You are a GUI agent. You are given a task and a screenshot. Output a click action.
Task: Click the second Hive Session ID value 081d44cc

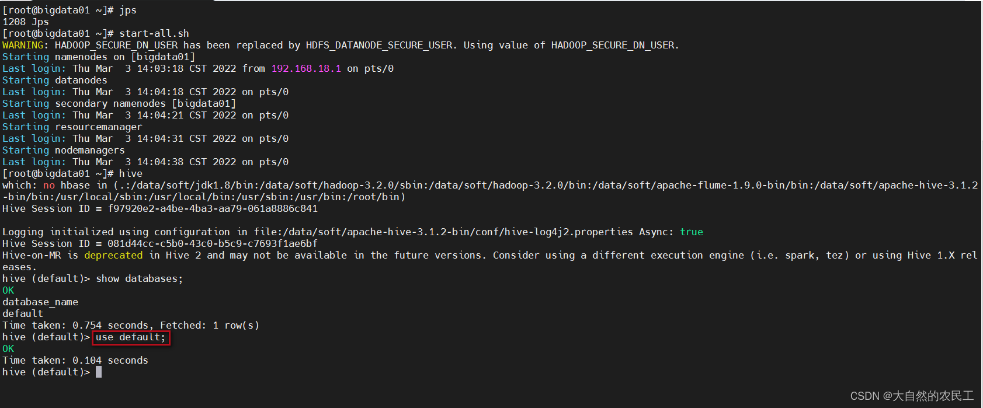tap(213, 243)
